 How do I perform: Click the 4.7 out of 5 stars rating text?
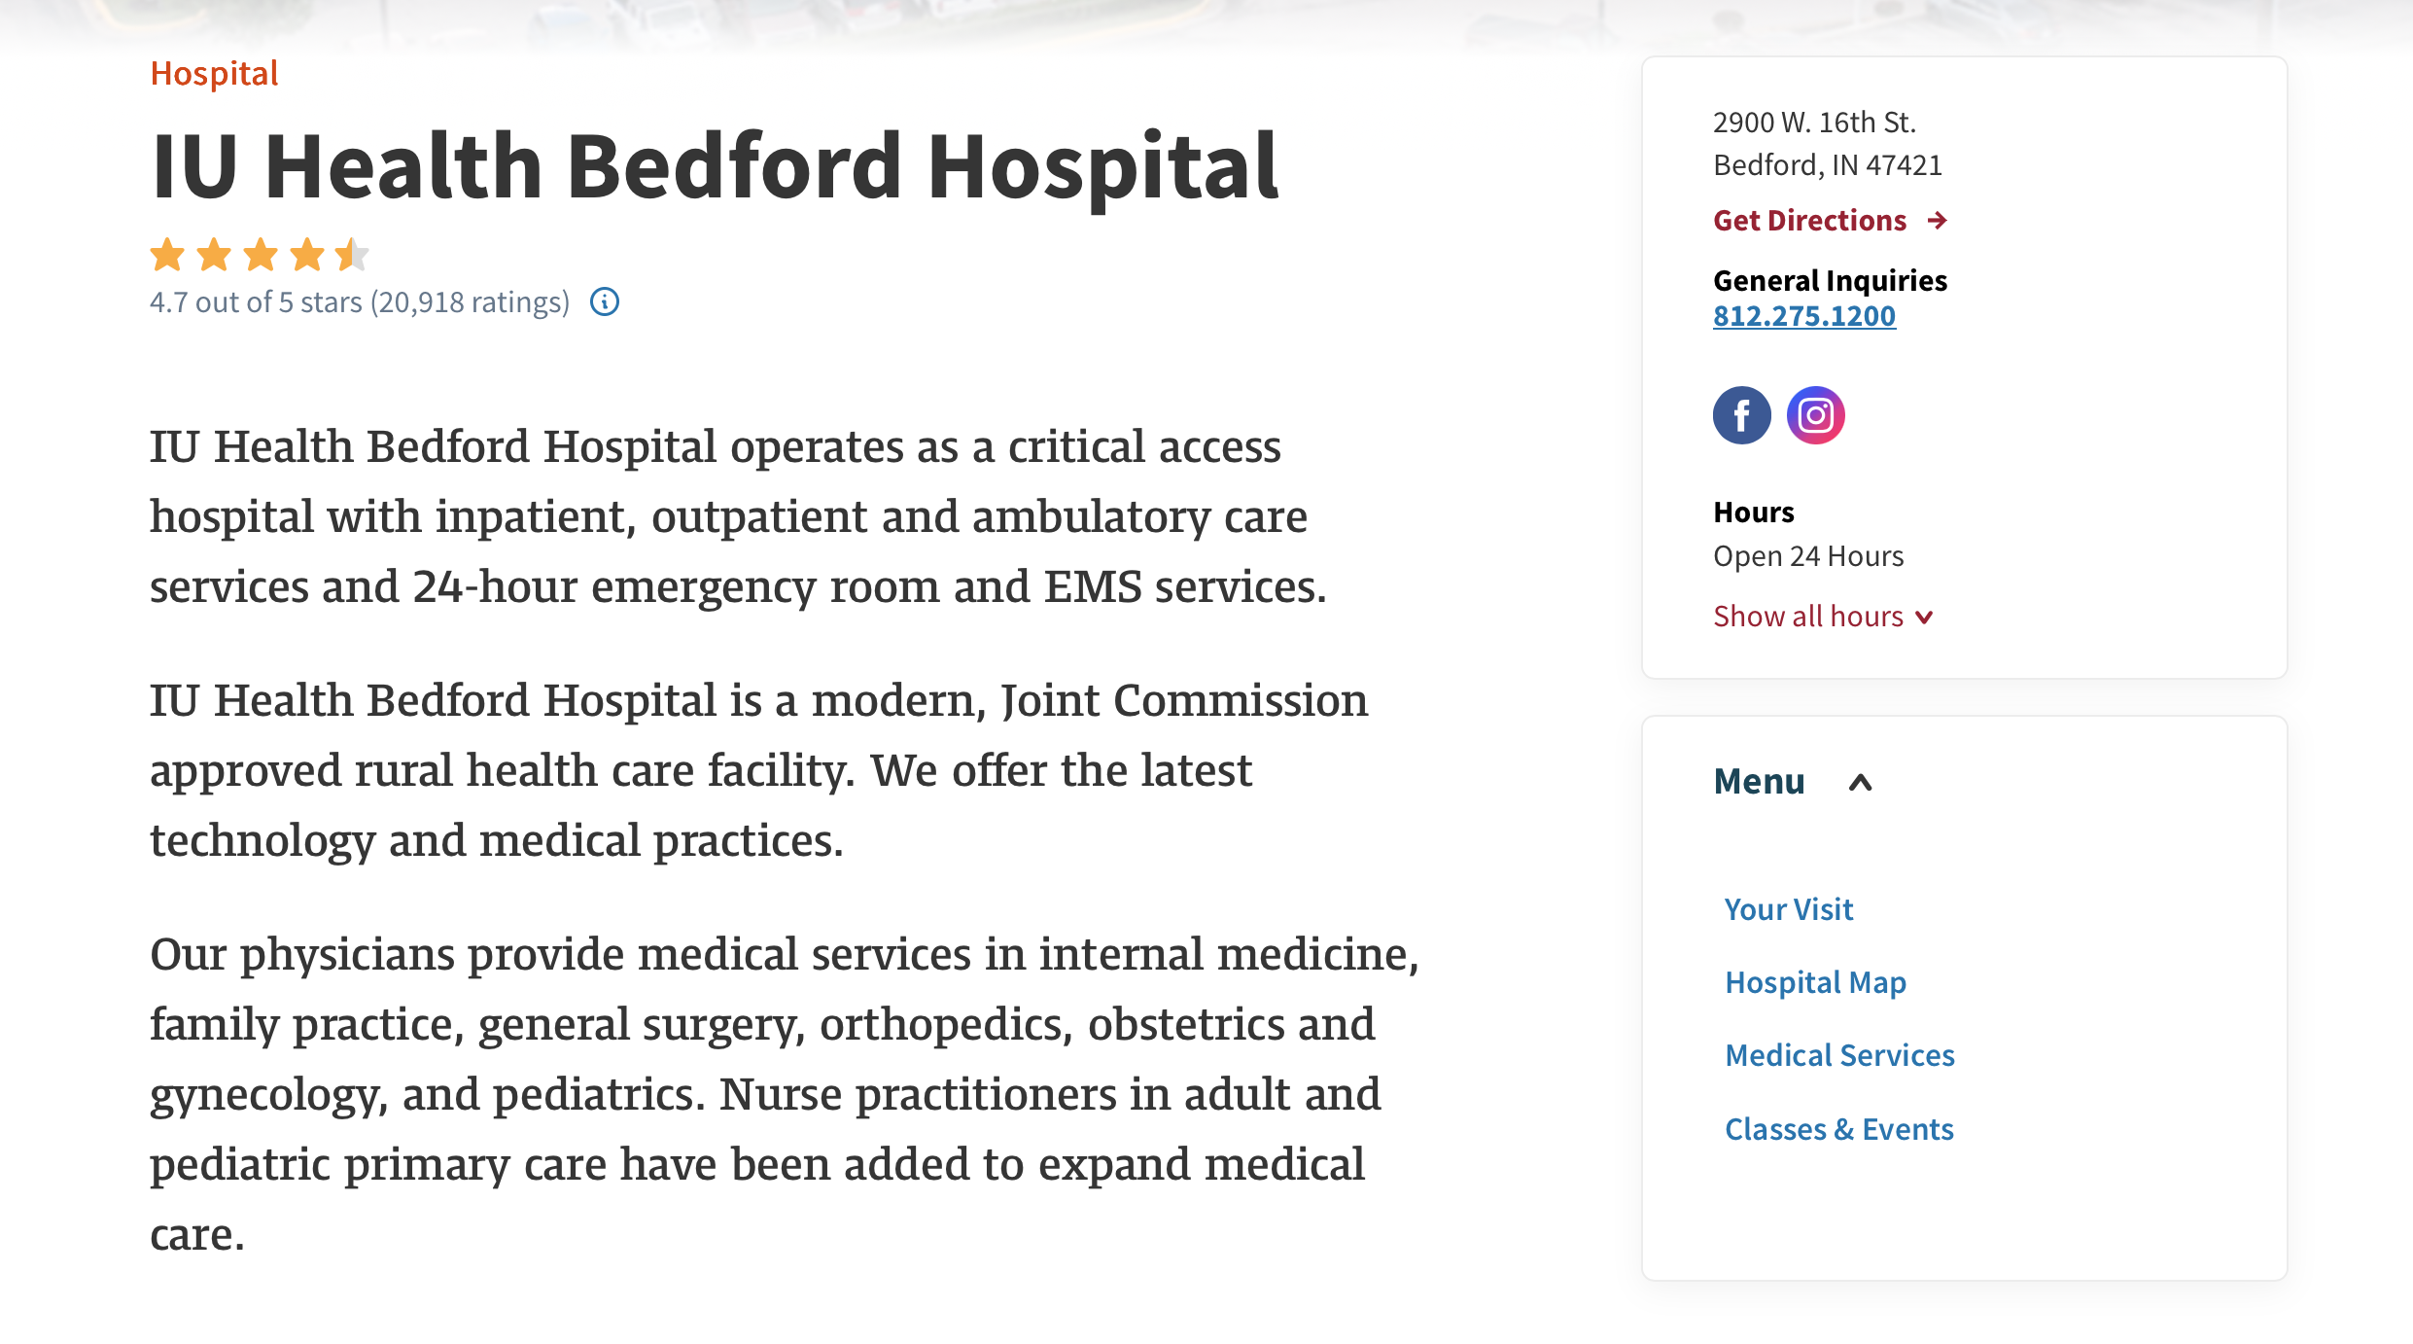tap(359, 302)
